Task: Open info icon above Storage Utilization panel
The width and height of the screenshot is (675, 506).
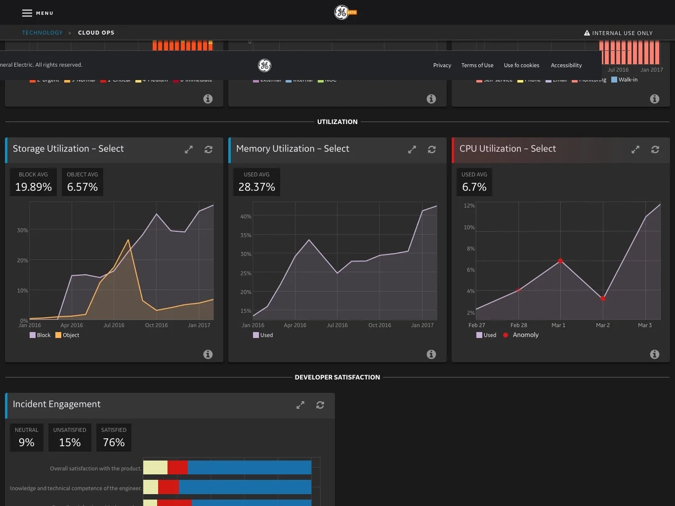Action: tap(208, 99)
